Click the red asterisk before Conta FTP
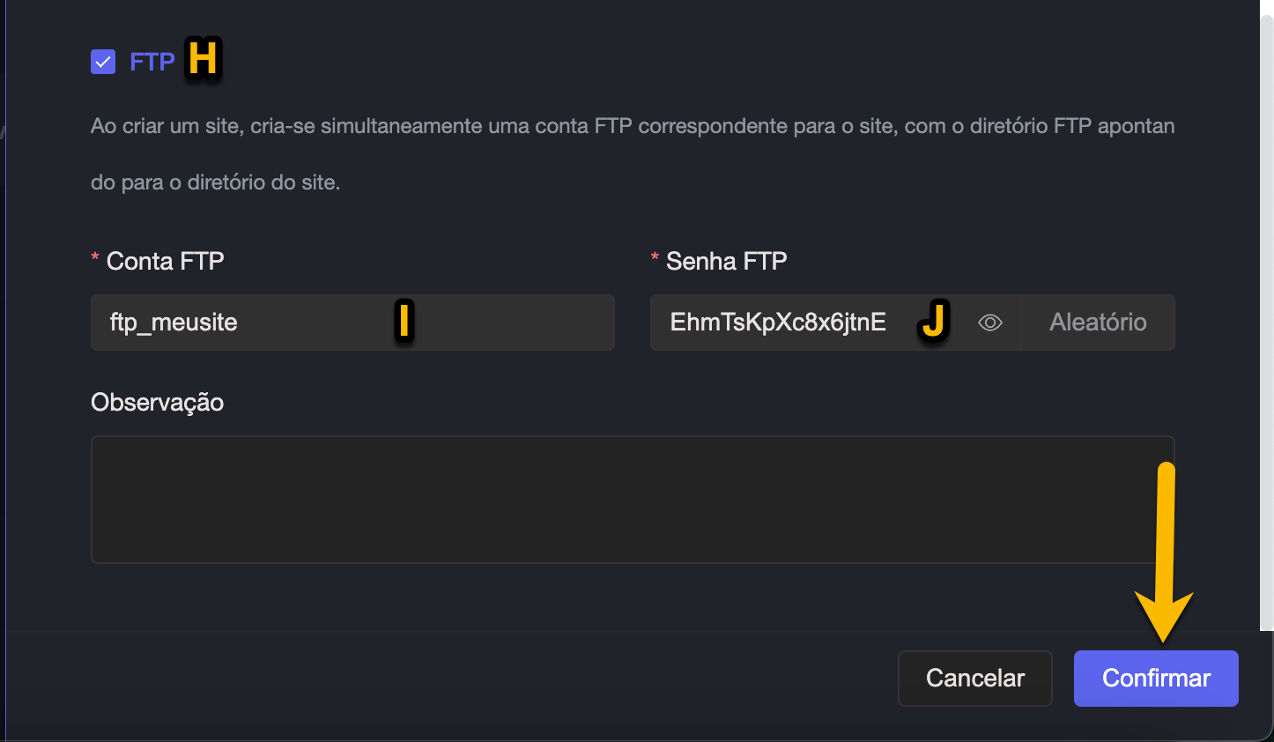Image resolution: width=1274 pixels, height=742 pixels. [95, 259]
